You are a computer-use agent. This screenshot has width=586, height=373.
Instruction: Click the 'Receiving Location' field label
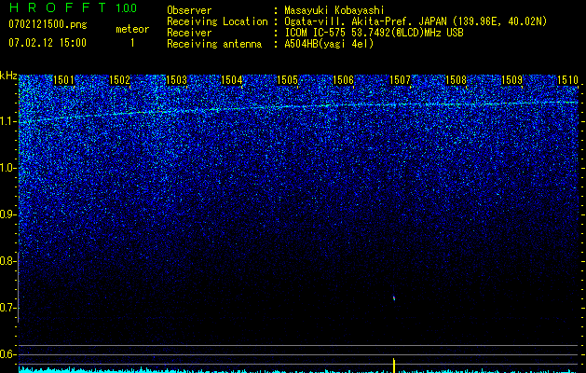point(217,21)
